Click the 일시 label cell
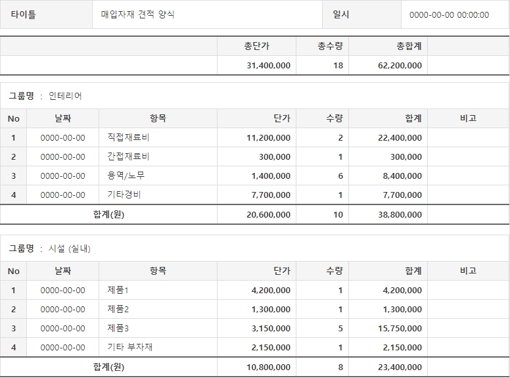 pos(361,14)
